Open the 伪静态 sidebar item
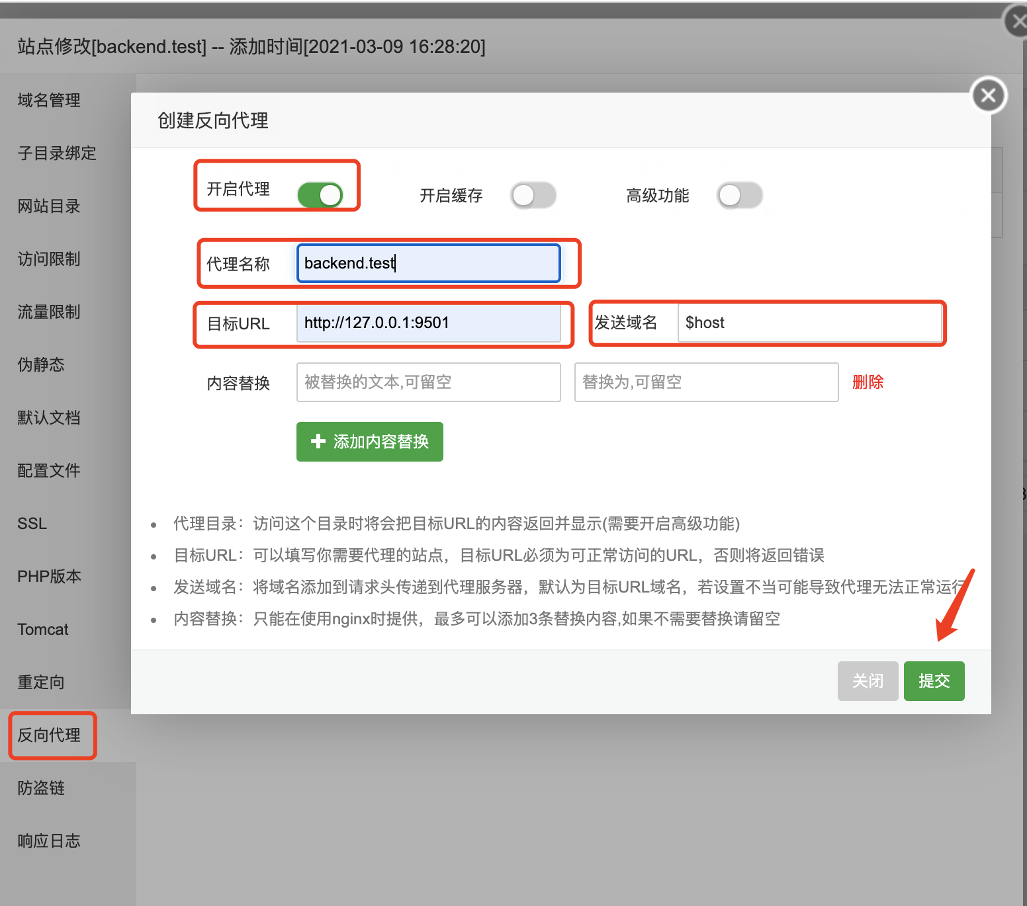Viewport: 1027px width, 906px height. (x=41, y=365)
